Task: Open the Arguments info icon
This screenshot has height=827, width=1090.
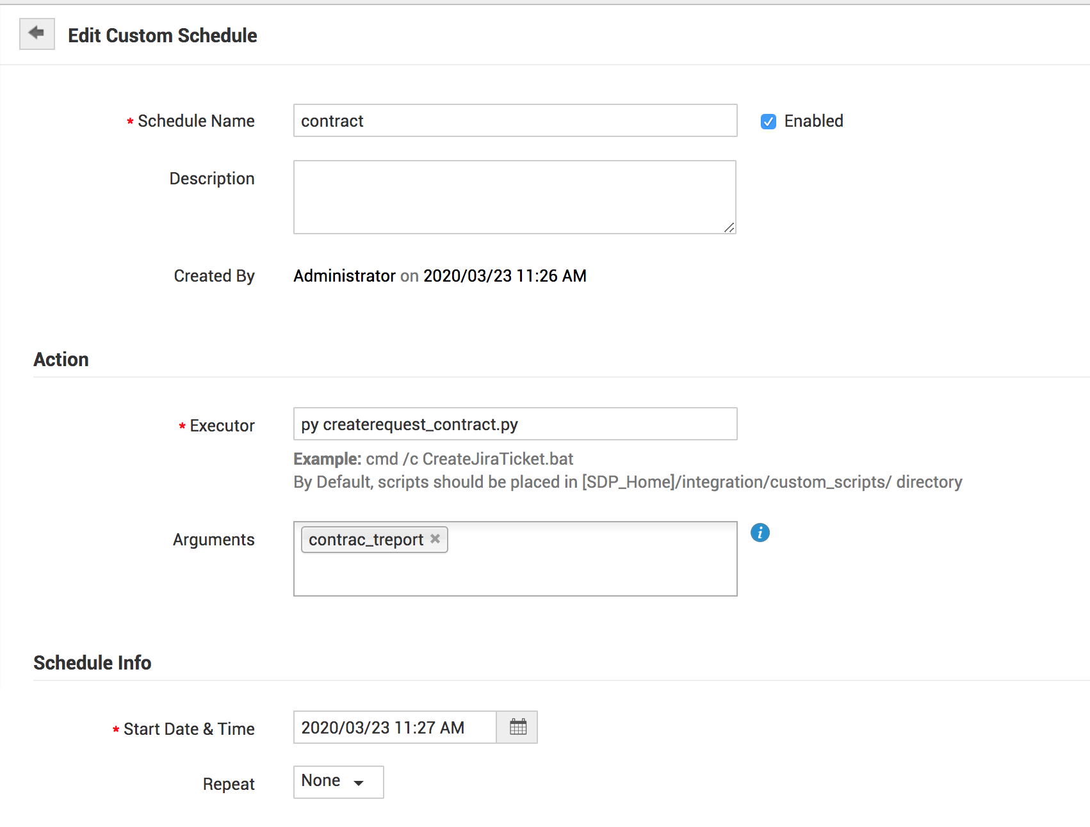Action: point(760,533)
